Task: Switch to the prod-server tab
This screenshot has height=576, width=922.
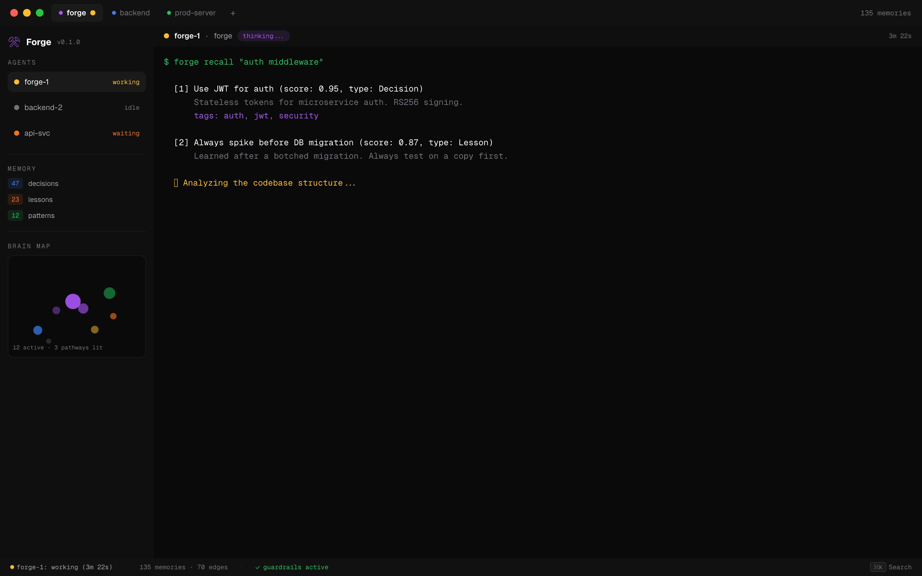Action: [190, 12]
